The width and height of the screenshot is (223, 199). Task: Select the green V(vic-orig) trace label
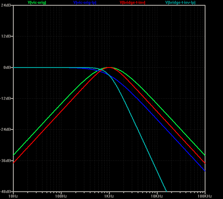[37, 3]
